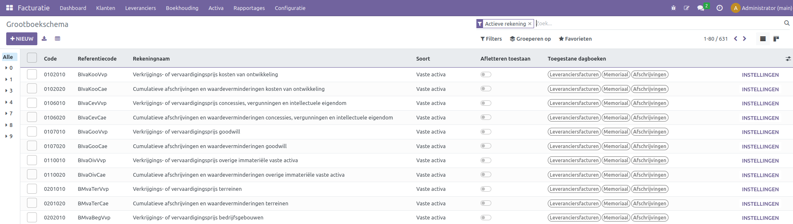This screenshot has width=793, height=224.
Task: Open the Filters dropdown
Action: (491, 39)
